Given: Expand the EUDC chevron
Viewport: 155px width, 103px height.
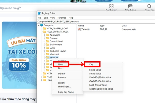Looking at the screenshot, I should [45, 48].
